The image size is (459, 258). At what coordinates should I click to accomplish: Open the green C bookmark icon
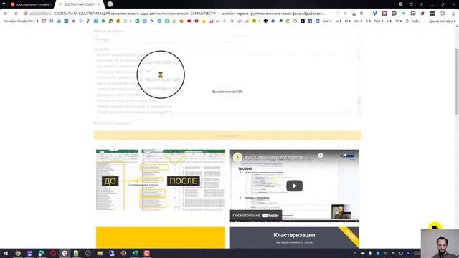288,21
